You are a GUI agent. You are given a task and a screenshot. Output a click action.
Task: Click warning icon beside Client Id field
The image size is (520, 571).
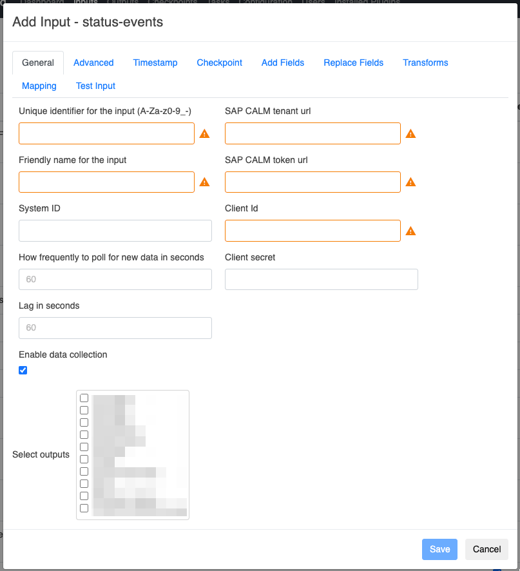coord(410,231)
